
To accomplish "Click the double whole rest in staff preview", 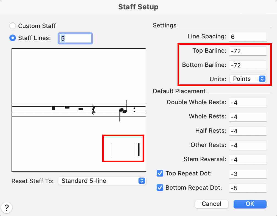I will (x=53, y=108).
